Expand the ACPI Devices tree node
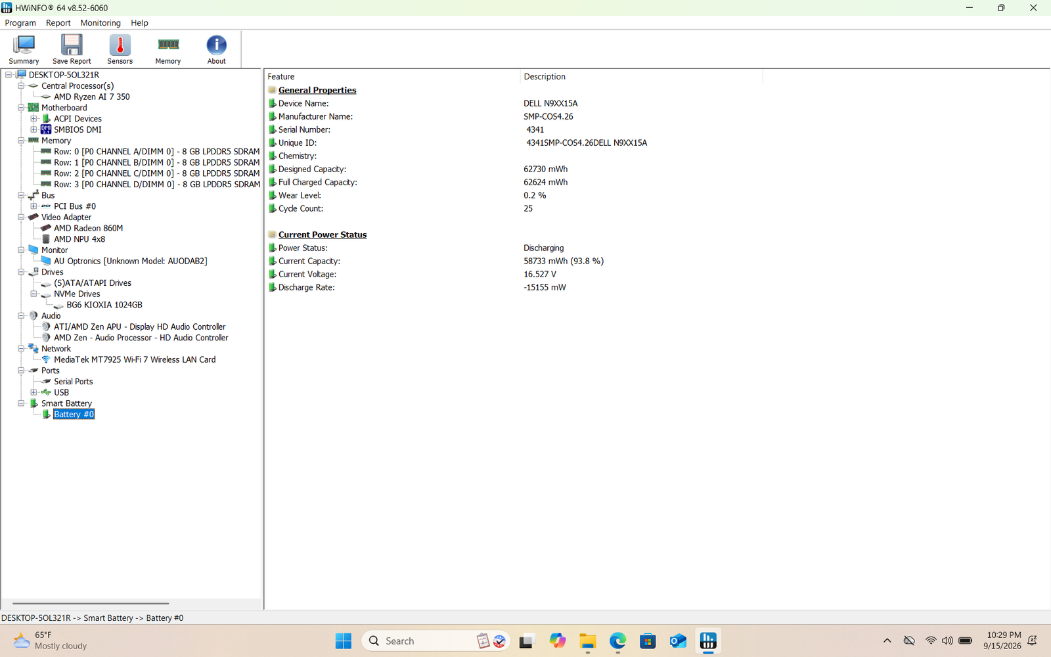The height and width of the screenshot is (657, 1051). coord(34,119)
